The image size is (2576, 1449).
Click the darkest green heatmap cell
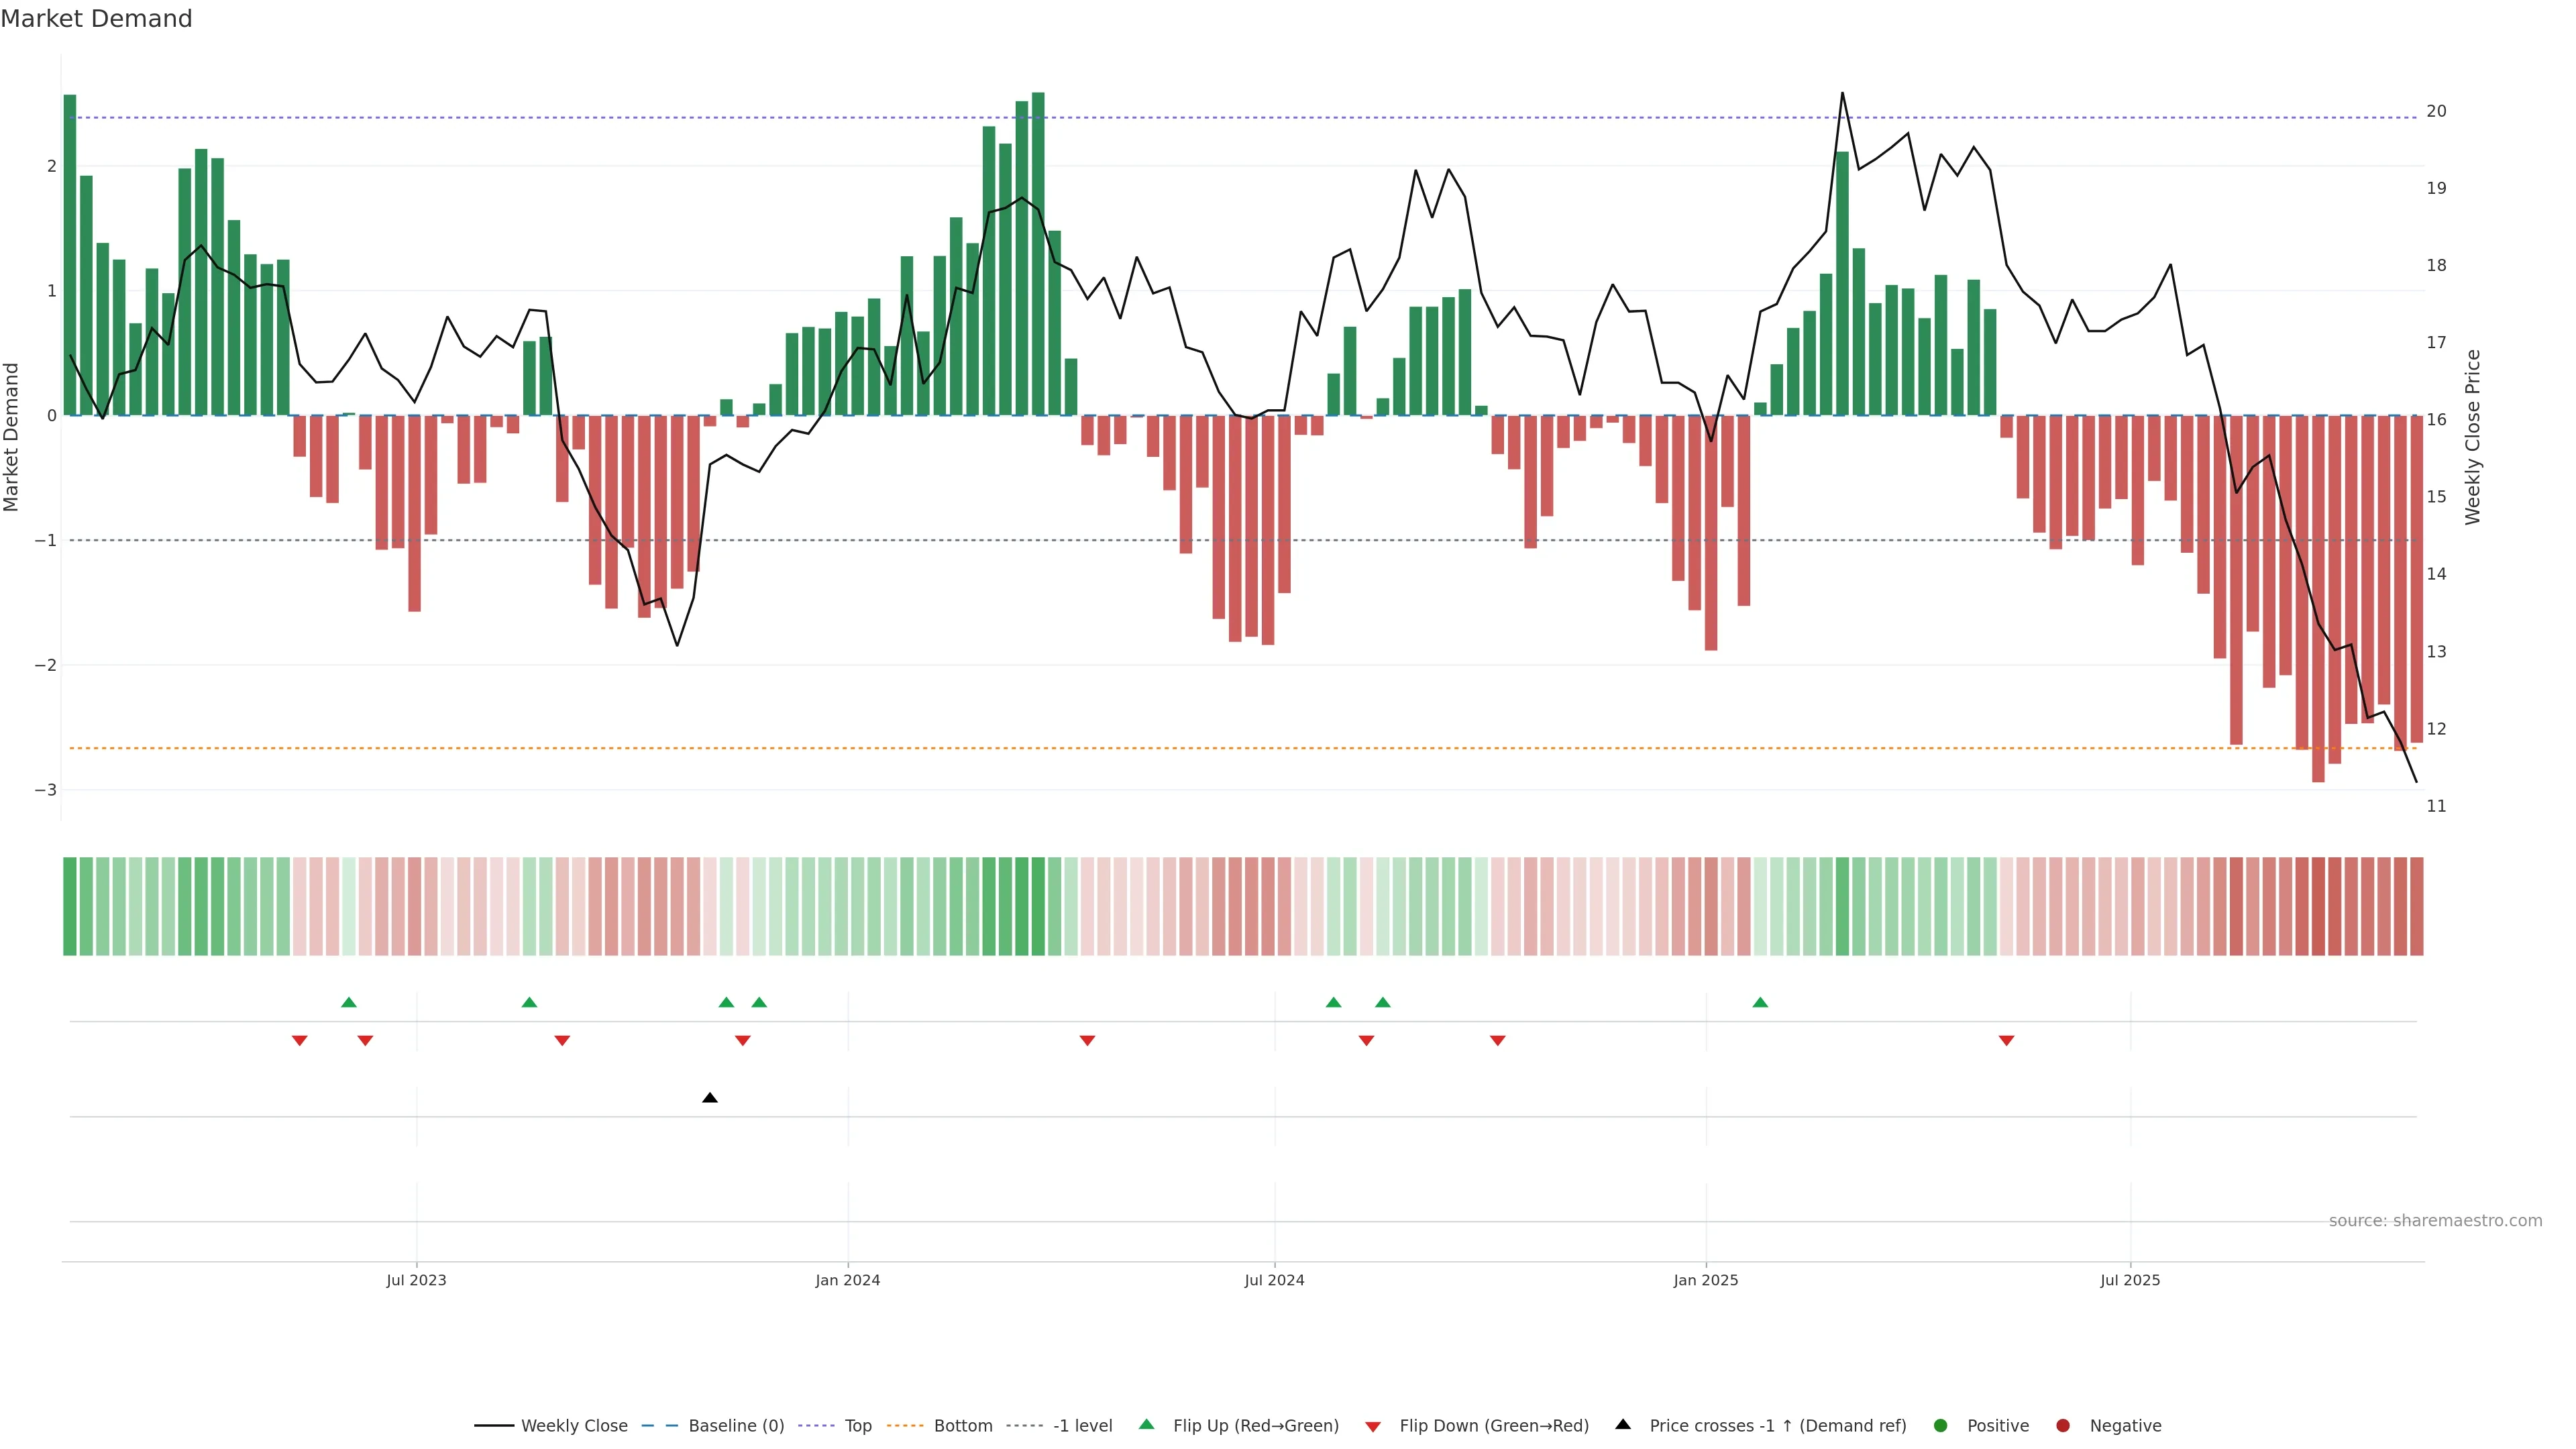click(x=1038, y=906)
